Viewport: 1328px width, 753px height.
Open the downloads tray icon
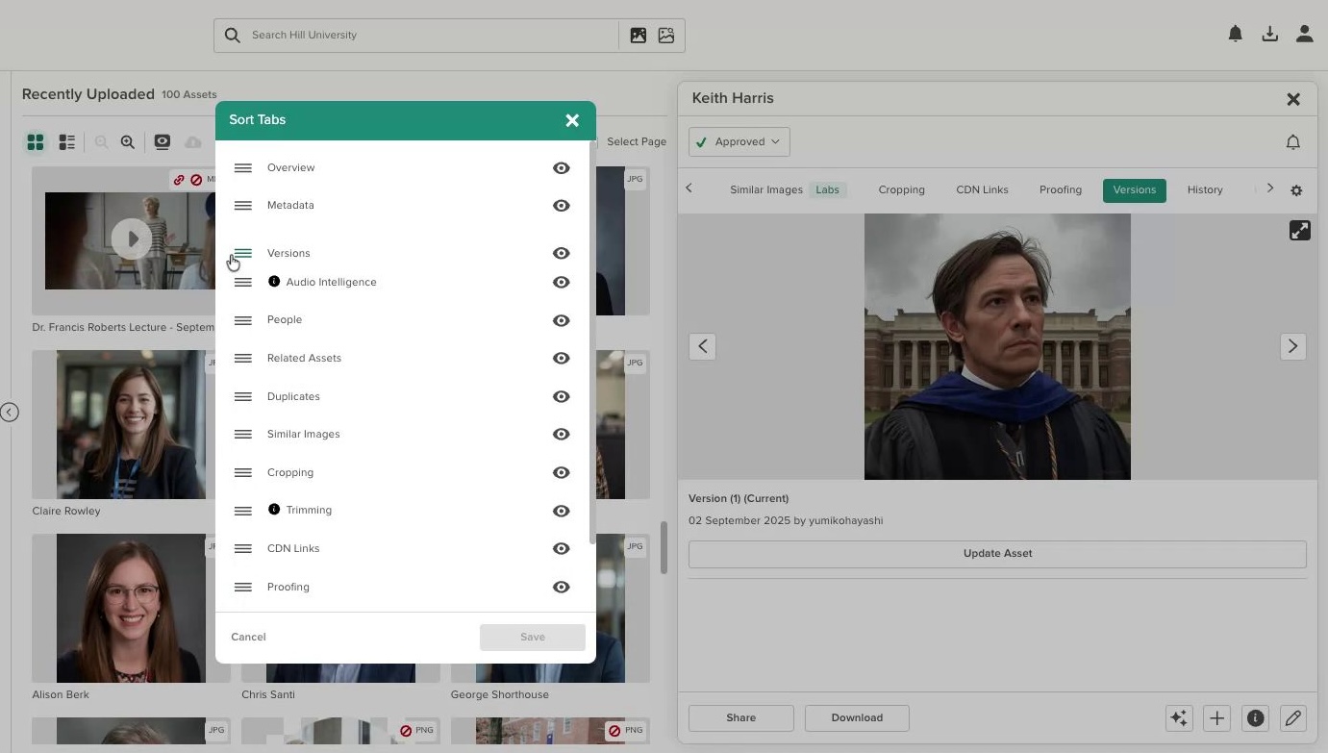tap(1270, 35)
